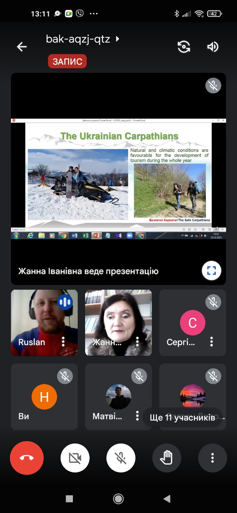Tap muted mic icon on Матві... tile
The width and height of the screenshot is (237, 513).
139,376
